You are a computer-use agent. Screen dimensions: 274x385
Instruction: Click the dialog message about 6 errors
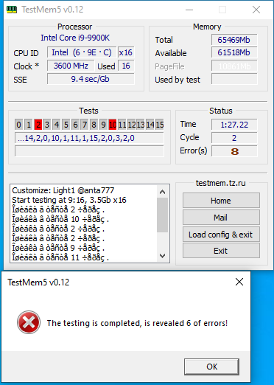(137, 323)
